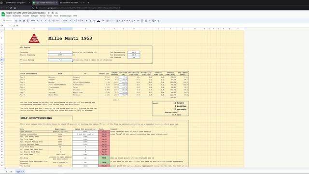309x174 pixels.
Task: Click the Mille Monti 1953 heading
Action: pyautogui.click(x=70, y=38)
